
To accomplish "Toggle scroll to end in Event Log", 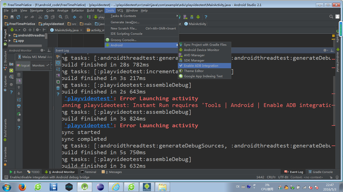I will [58, 75].
